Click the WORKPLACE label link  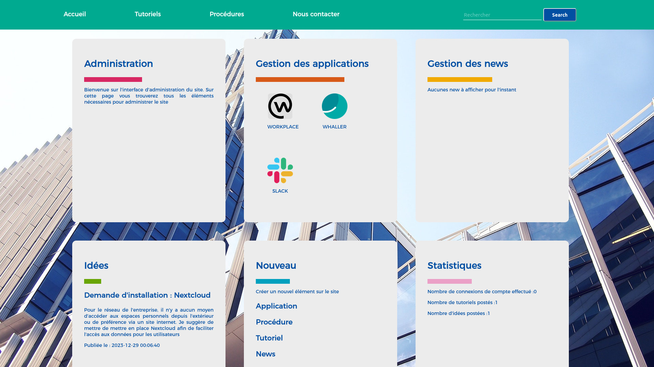283,127
